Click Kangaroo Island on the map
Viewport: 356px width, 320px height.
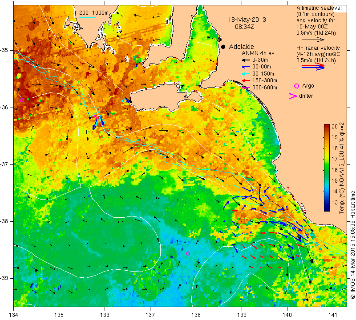click(x=159, y=97)
